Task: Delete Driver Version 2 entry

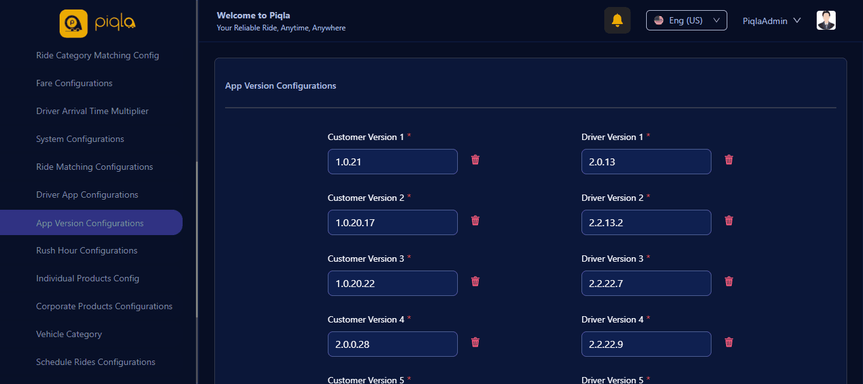Action: (x=729, y=221)
